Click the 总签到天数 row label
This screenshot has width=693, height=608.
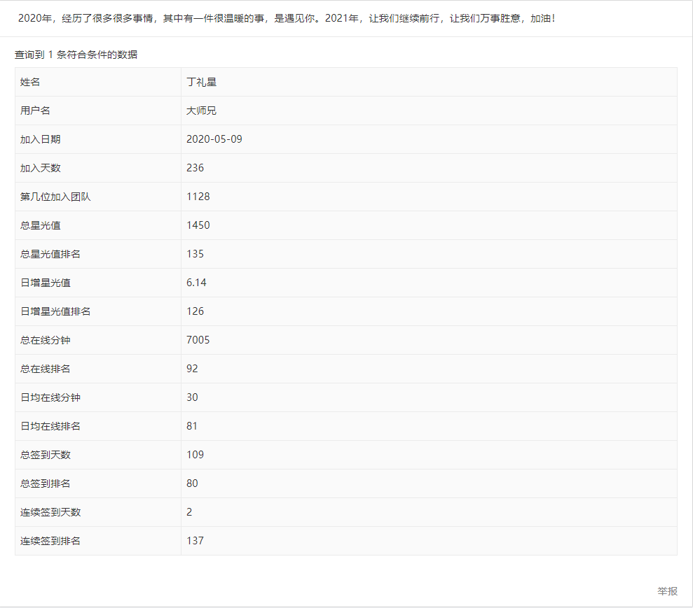[x=45, y=455]
